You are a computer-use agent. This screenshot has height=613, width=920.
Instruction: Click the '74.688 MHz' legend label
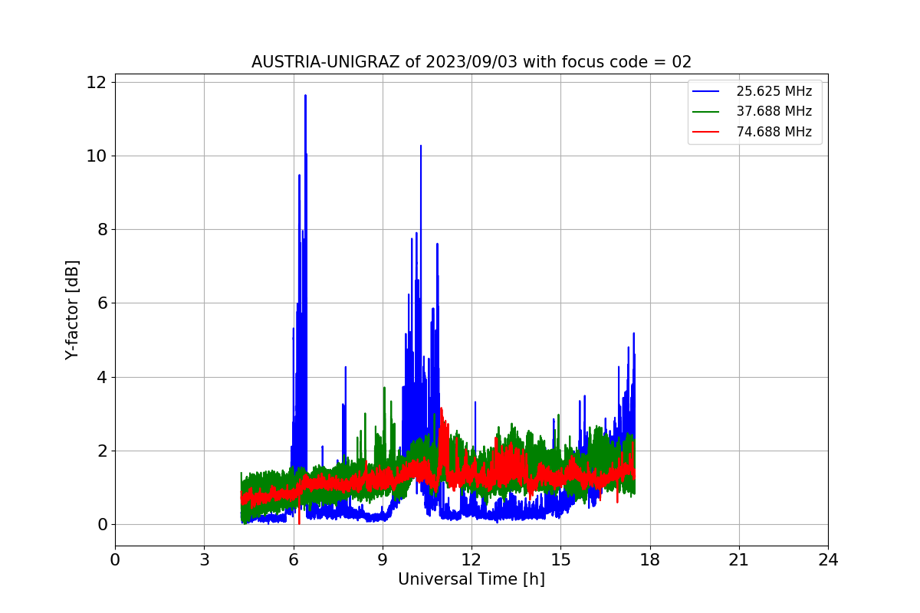click(x=774, y=132)
